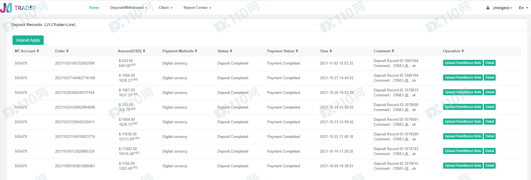
Task: Click the JYJ Trader logo
Action: [x=18, y=8]
